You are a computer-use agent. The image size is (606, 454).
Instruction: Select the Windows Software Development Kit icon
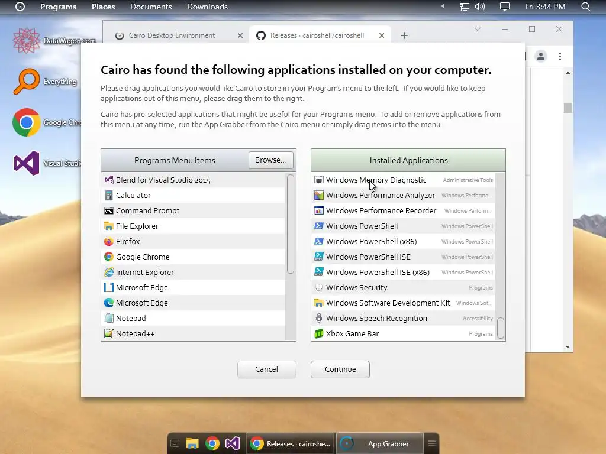tap(319, 303)
